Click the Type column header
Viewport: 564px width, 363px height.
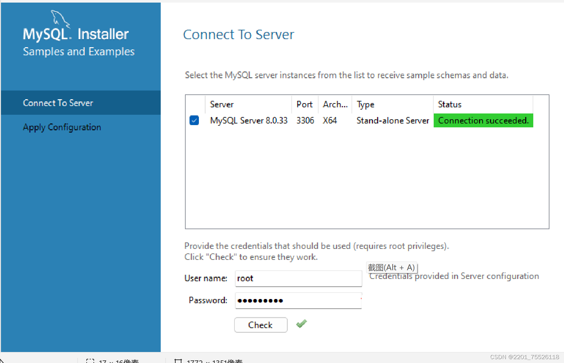365,104
